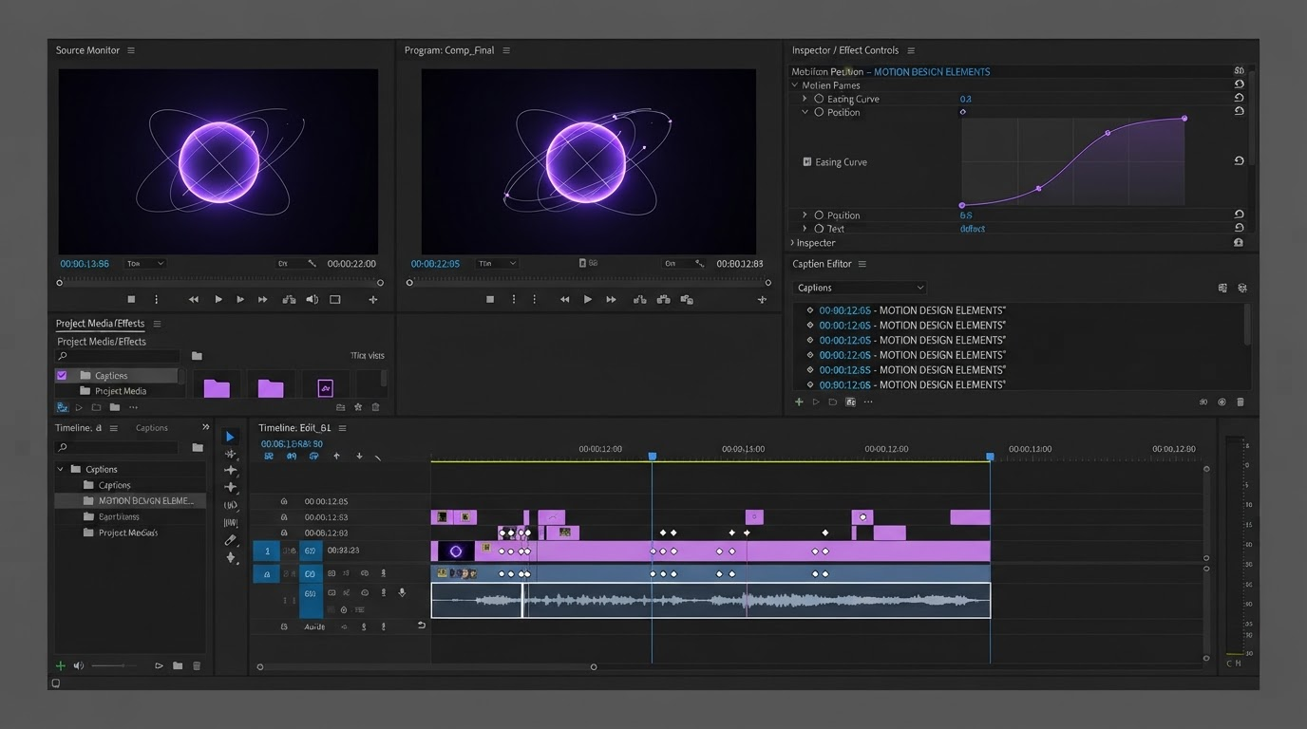This screenshot has width=1307, height=729.
Task: Fast-forward the Source Monitor clip
Action: 263,299
